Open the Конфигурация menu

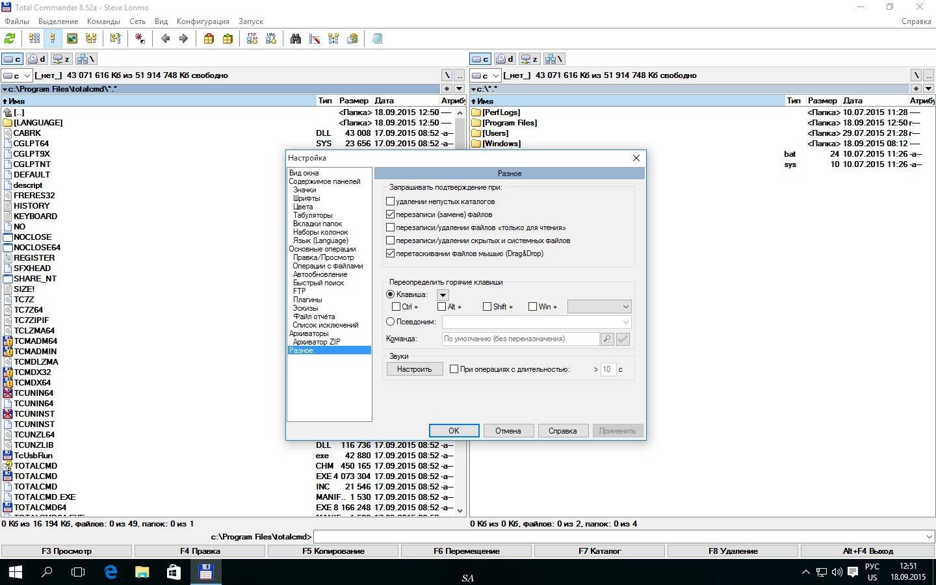pyautogui.click(x=203, y=21)
